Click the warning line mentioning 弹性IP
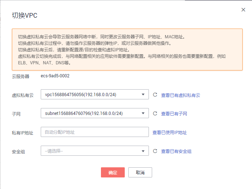Image resolution: width=252 pixels, height=189 pixels. pos(95,43)
